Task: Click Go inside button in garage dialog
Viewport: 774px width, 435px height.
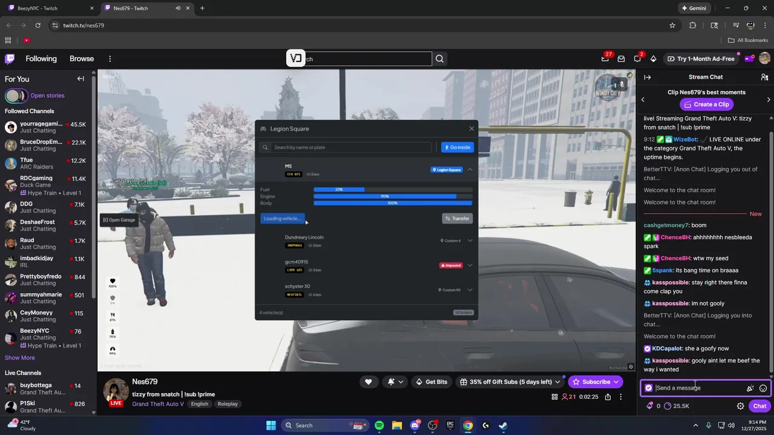Action: 458,147
